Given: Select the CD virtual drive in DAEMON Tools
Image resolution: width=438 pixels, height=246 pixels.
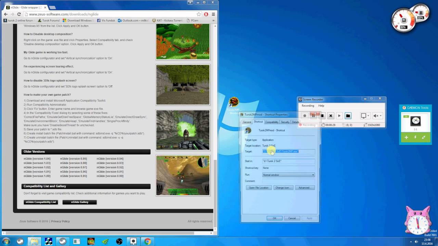Looking at the screenshot, I should tap(415, 121).
